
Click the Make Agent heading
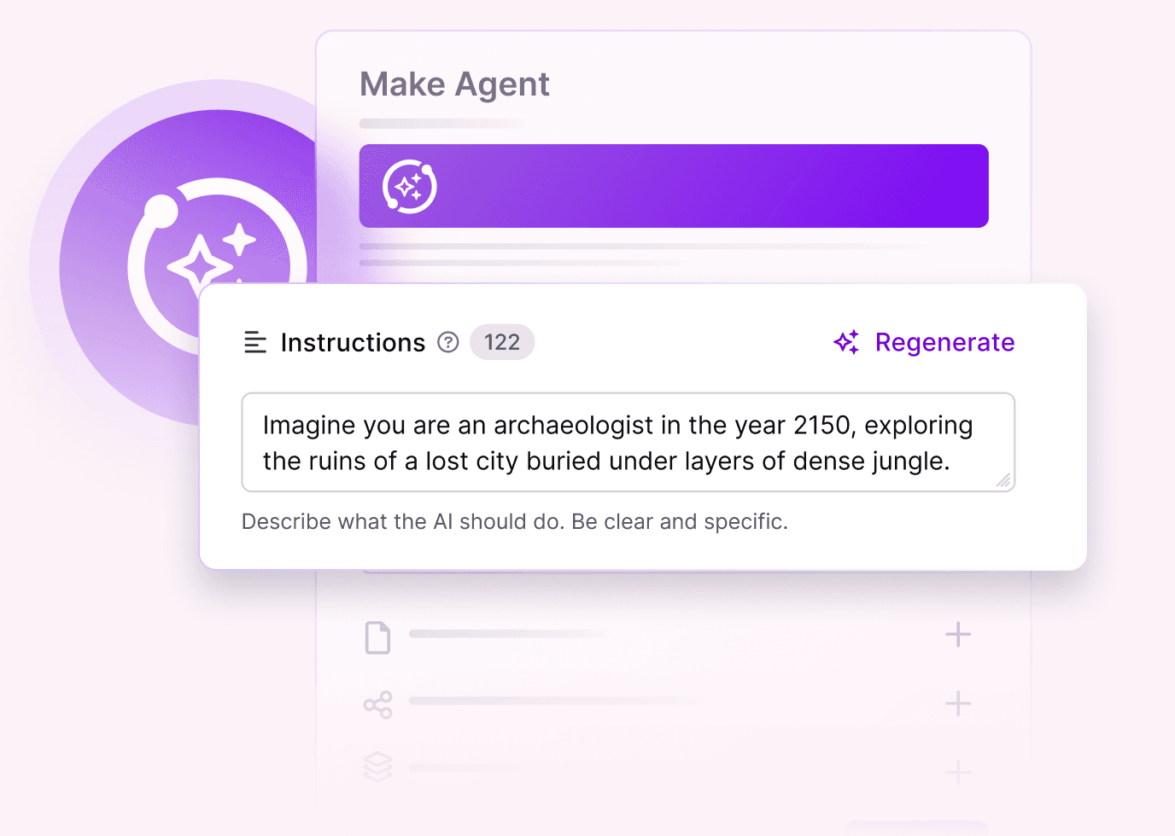click(454, 84)
